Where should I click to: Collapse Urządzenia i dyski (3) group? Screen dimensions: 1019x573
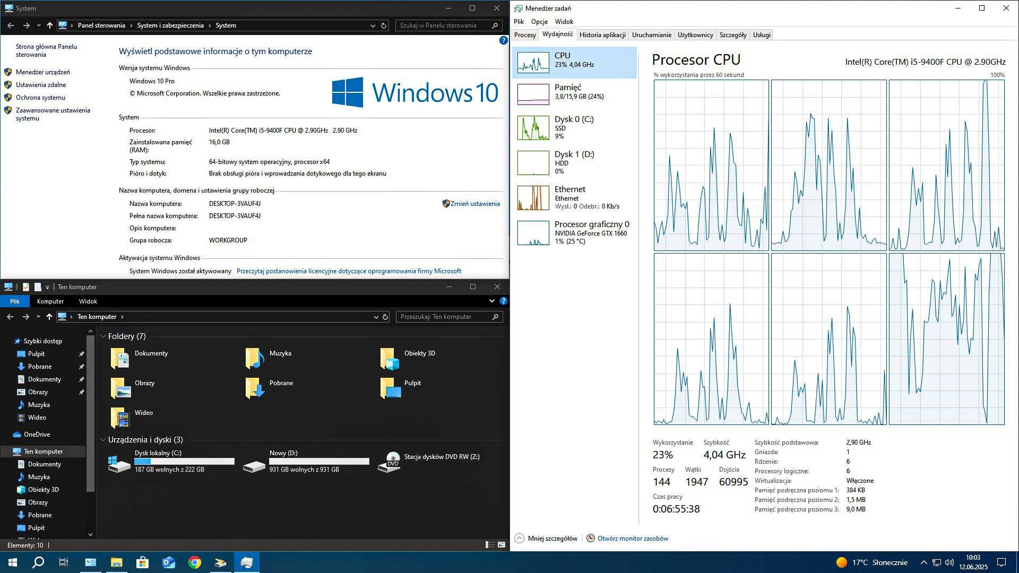103,440
